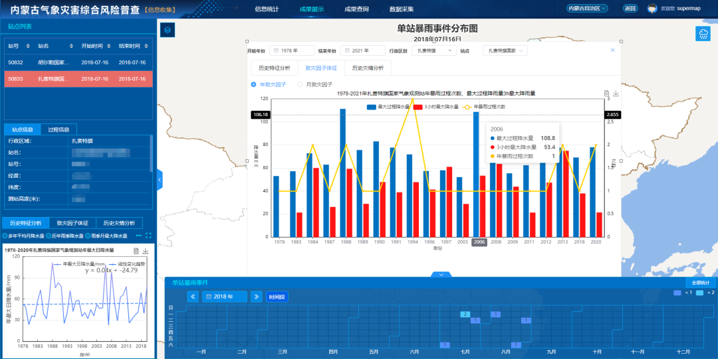The height and width of the screenshot is (359, 718).
Task: Click the rainstorm weather icon button
Action: pyautogui.click(x=703, y=33)
